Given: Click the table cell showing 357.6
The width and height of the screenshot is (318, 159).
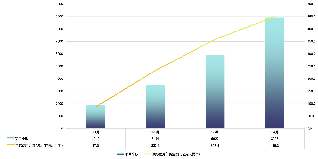Looking at the screenshot, I should pos(215,145).
